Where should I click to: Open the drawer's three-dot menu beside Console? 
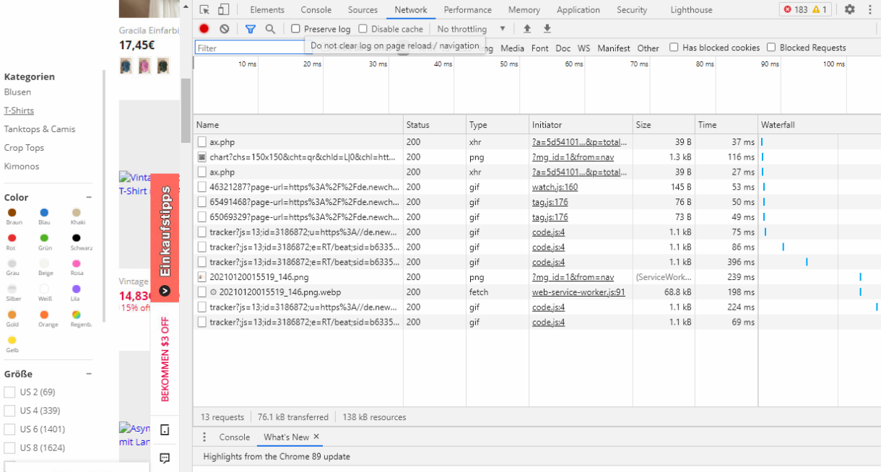point(204,437)
